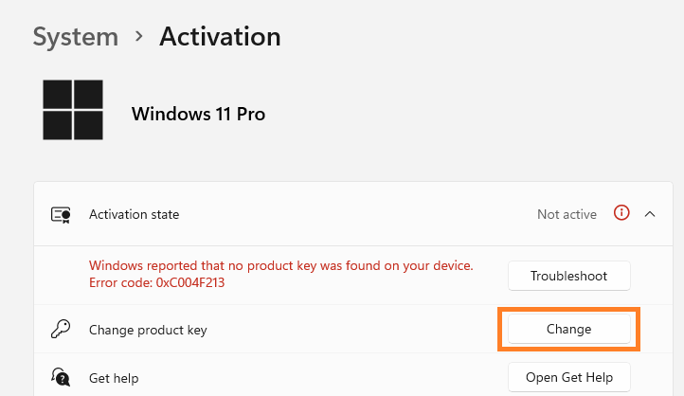The height and width of the screenshot is (396, 684).
Task: Collapse the Activation state section with the chevron
Action: tap(650, 214)
